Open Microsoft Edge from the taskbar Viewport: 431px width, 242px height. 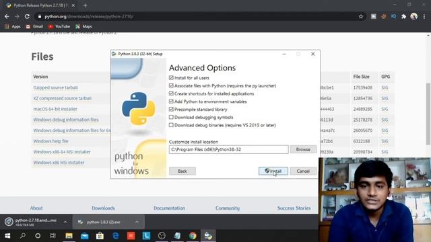pyautogui.click(x=115, y=236)
